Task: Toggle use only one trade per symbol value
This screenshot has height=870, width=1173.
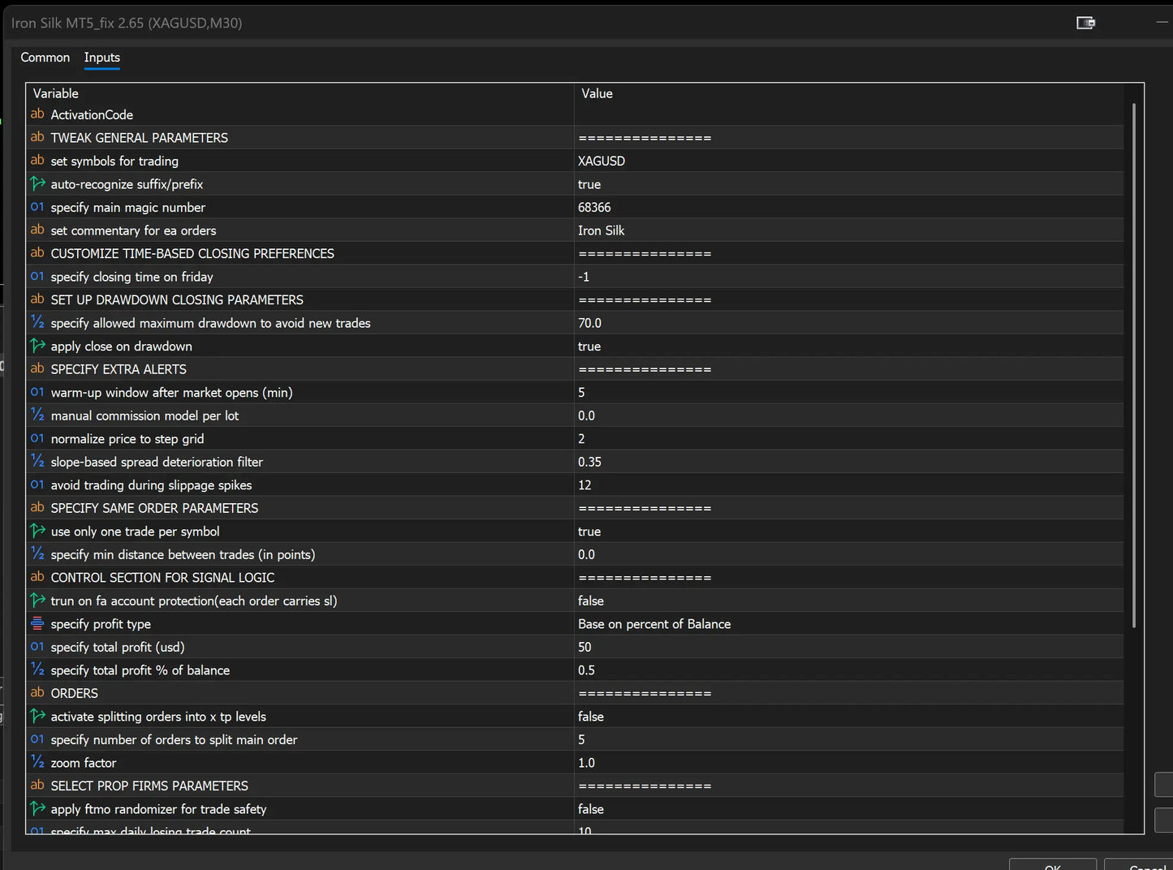Action: pos(849,532)
